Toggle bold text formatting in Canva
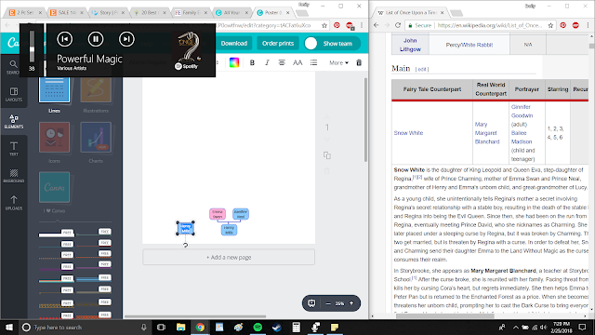This screenshot has width=595, height=335. tap(252, 62)
